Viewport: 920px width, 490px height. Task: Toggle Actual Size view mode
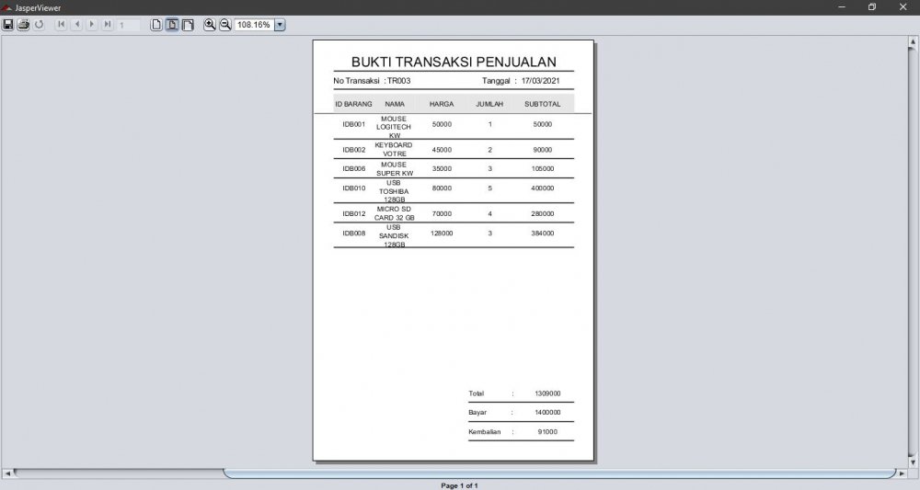click(156, 25)
